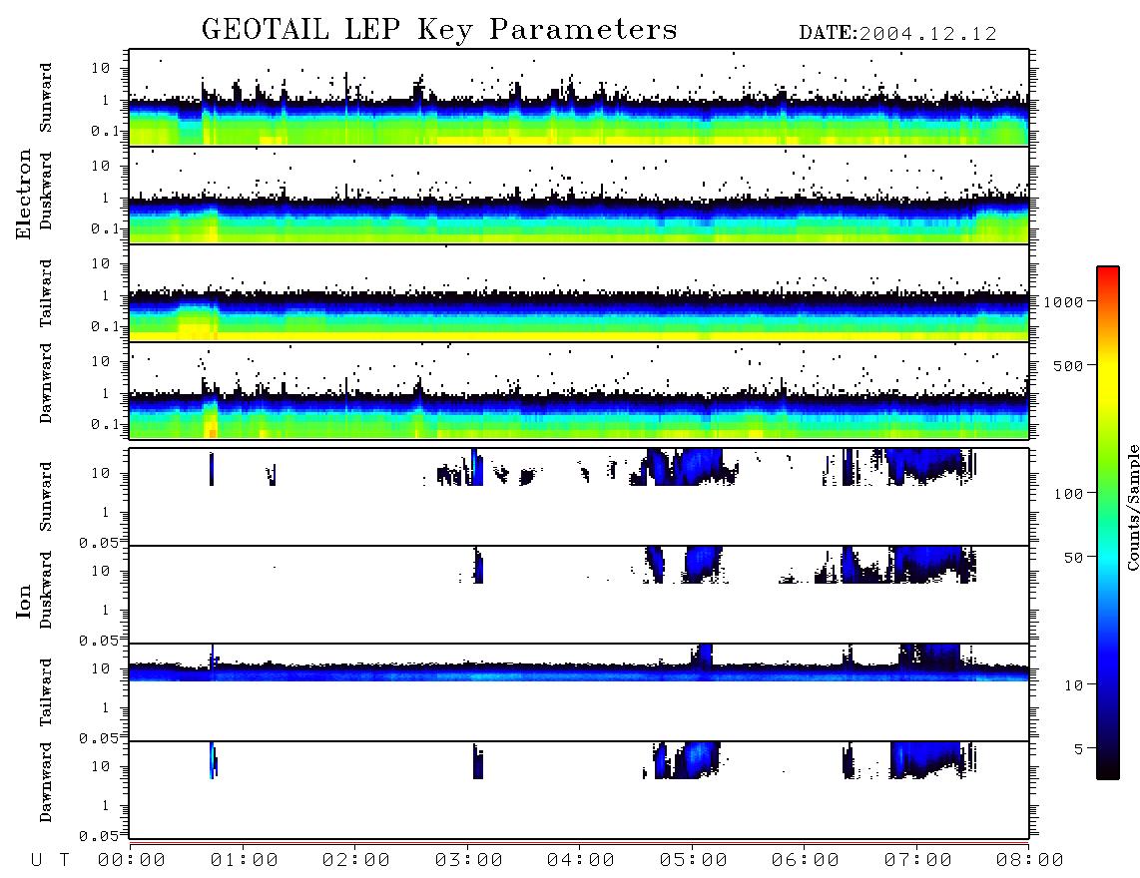The image size is (1140, 878).
Task: Click the 03:00 time tick label
Action: [469, 861]
